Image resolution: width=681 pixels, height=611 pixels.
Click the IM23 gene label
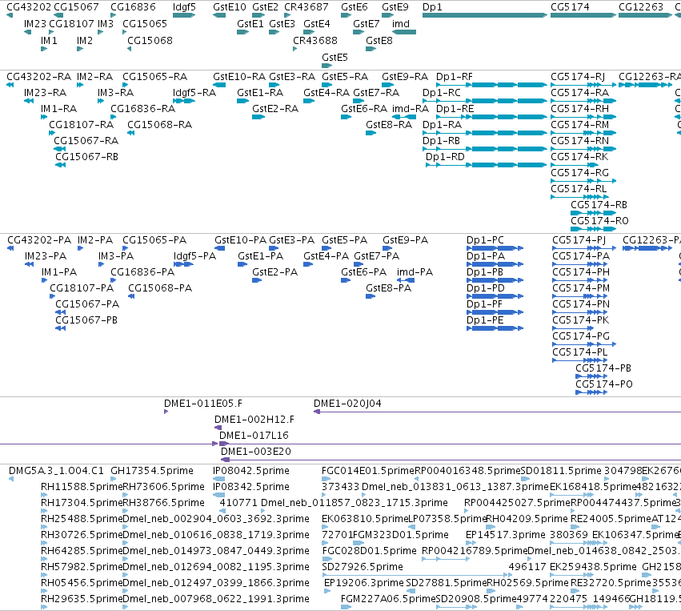coord(34,23)
